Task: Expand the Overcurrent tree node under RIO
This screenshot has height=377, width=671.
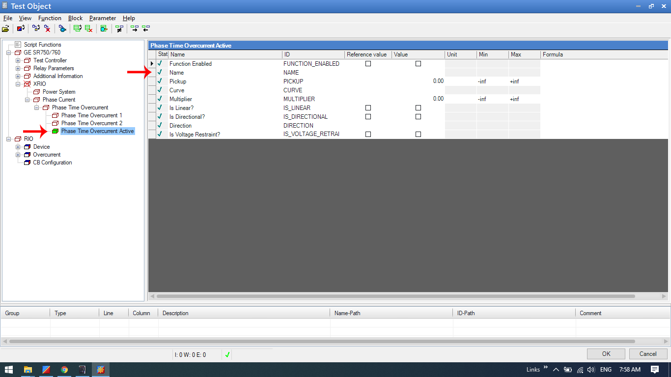Action: (18, 155)
